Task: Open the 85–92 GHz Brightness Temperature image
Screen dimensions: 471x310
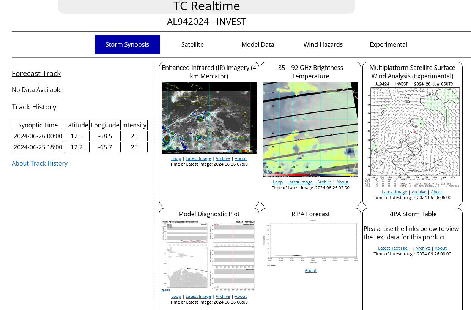Action: coord(310,130)
